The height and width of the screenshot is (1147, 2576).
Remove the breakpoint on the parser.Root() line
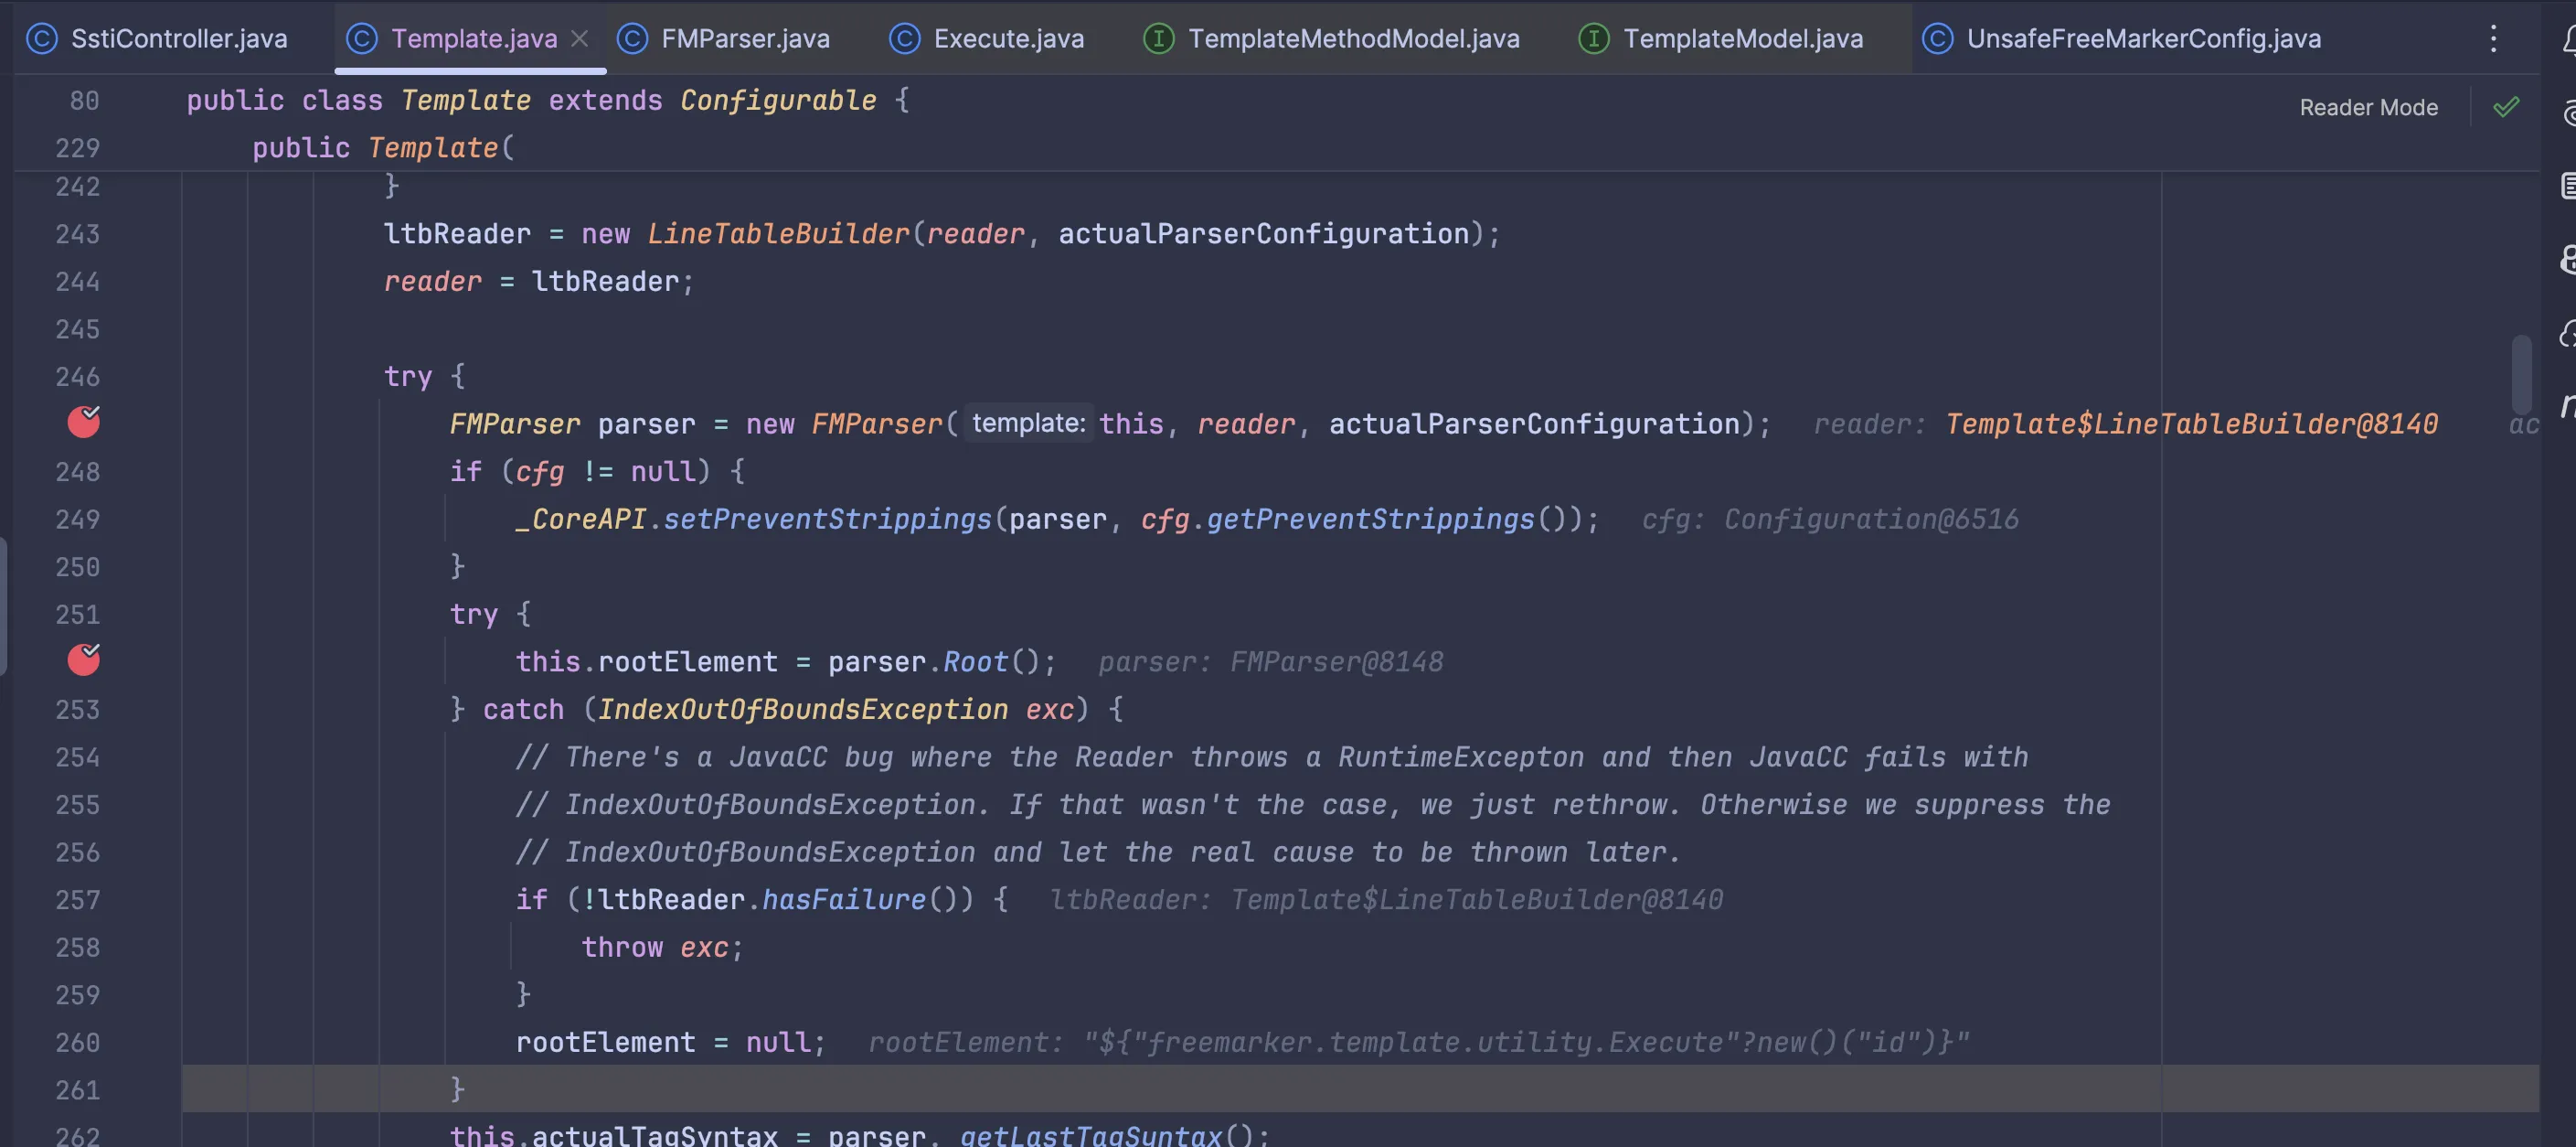[84, 659]
